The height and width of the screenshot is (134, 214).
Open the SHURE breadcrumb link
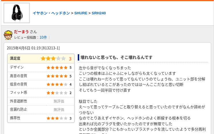tap(81, 13)
